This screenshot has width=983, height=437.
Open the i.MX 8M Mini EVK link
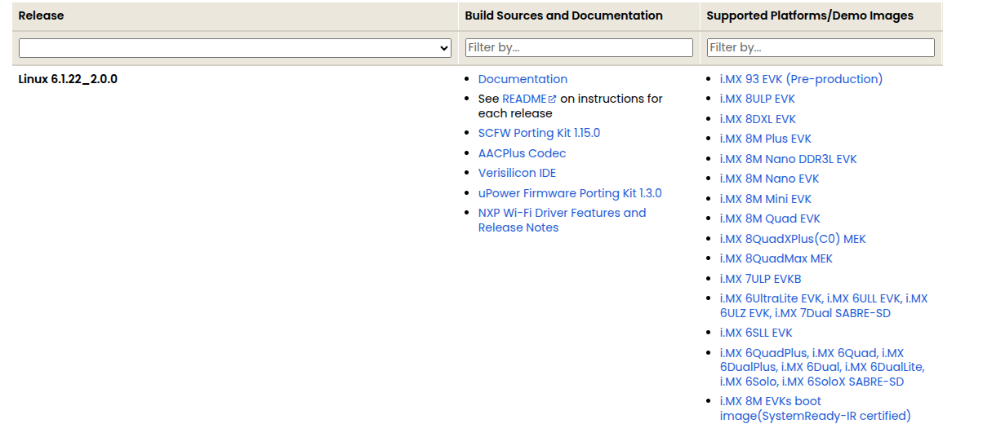(766, 199)
